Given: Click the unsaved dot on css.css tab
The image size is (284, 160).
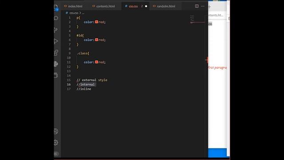Looking at the screenshot, I should [x=146, y=6].
